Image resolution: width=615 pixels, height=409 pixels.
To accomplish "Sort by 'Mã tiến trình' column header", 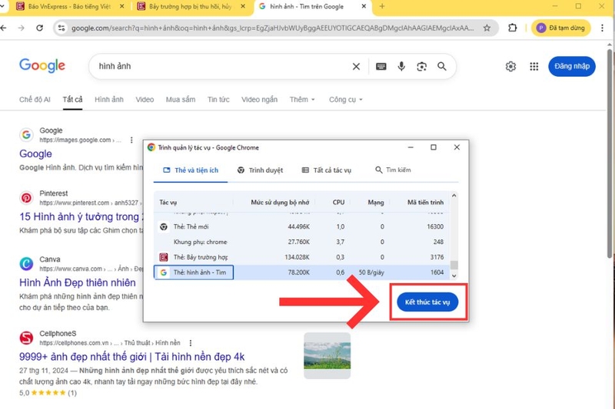I will pyautogui.click(x=426, y=203).
